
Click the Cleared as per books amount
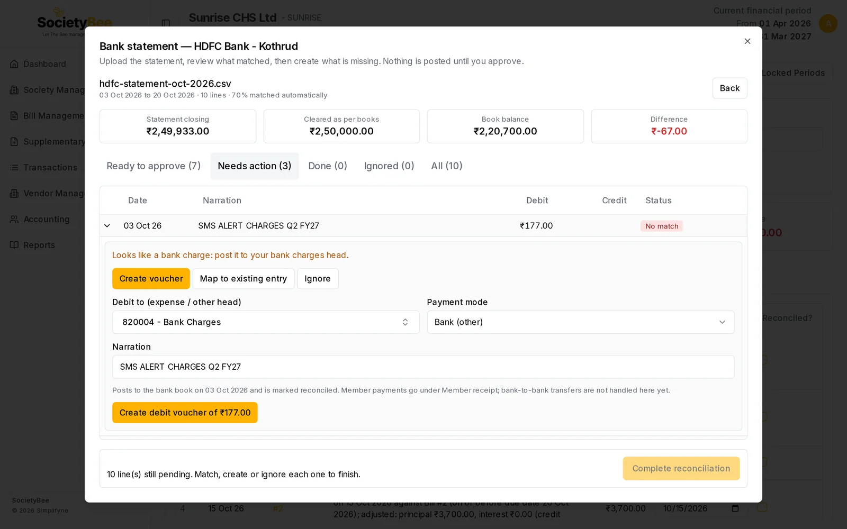(341, 131)
